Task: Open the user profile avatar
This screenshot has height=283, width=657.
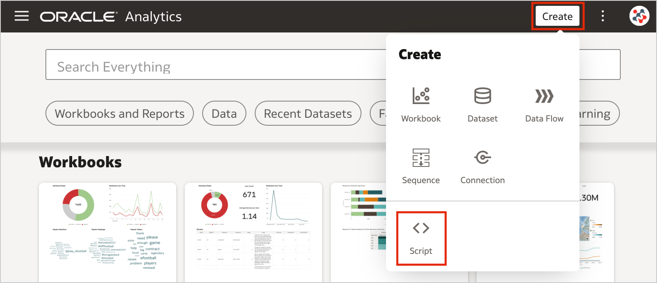Action: (639, 16)
